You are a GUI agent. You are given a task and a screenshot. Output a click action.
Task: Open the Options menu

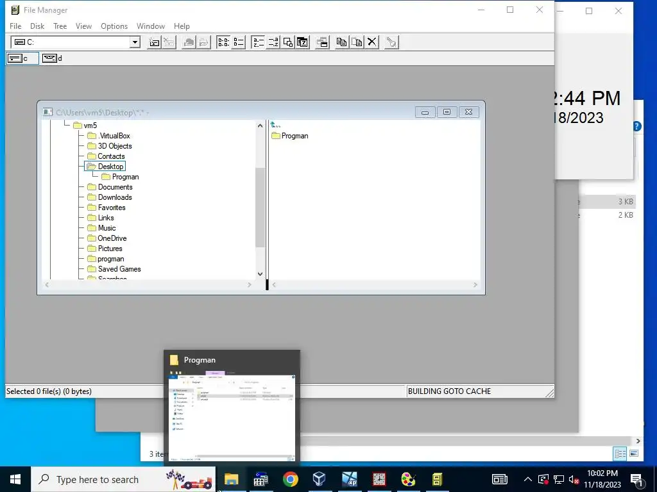114,26
